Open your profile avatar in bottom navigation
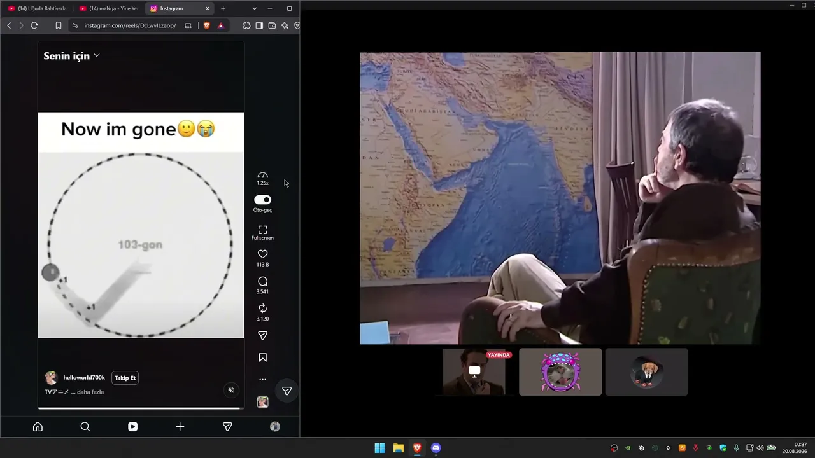 click(x=274, y=427)
